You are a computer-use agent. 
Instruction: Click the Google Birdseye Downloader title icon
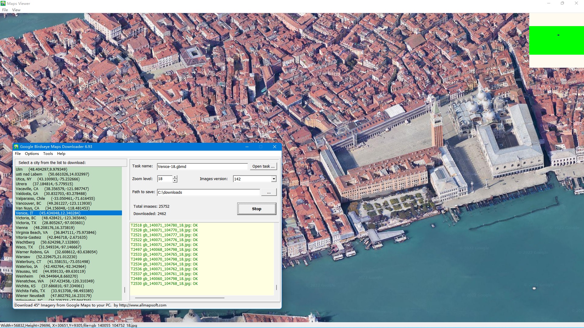coord(16,147)
